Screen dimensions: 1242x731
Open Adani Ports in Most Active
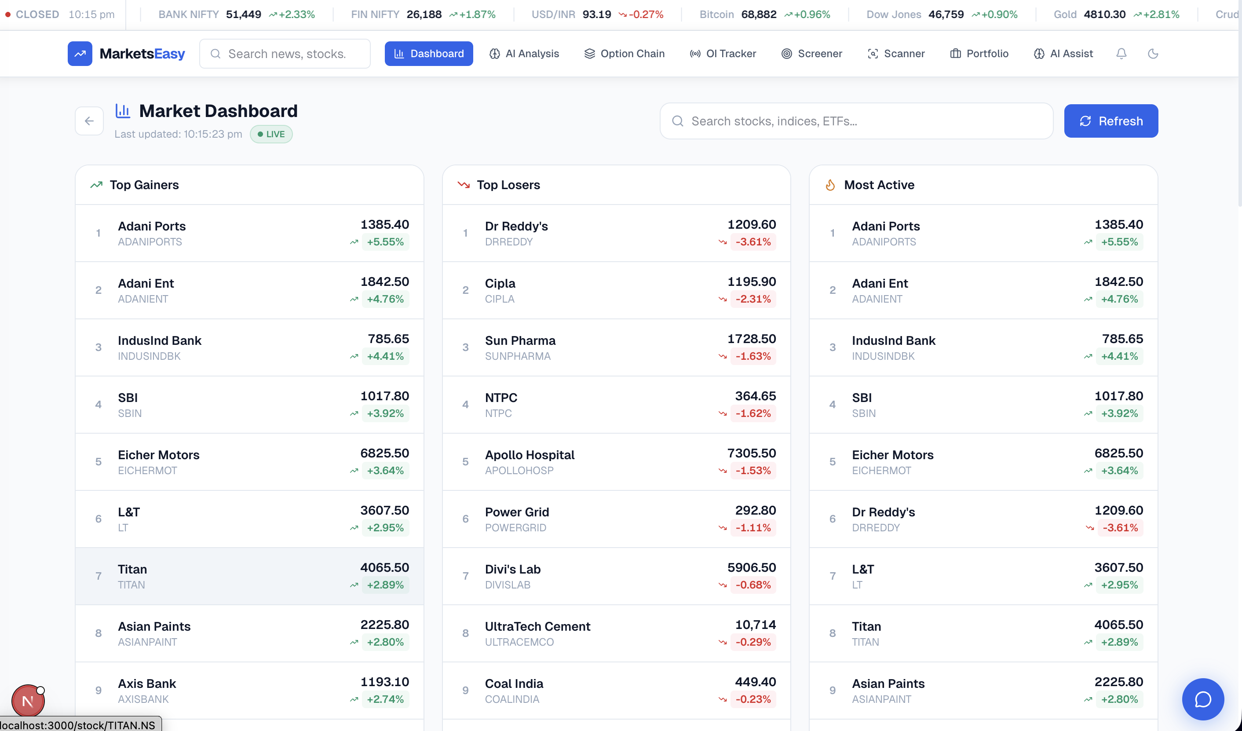tap(984, 233)
